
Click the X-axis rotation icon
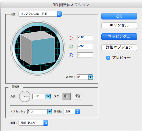(71, 38)
